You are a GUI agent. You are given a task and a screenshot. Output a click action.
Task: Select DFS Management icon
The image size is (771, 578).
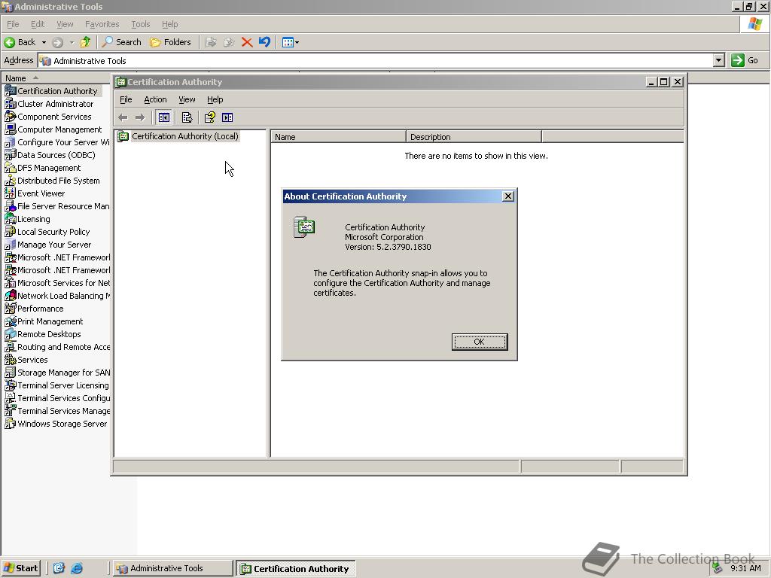tap(11, 168)
